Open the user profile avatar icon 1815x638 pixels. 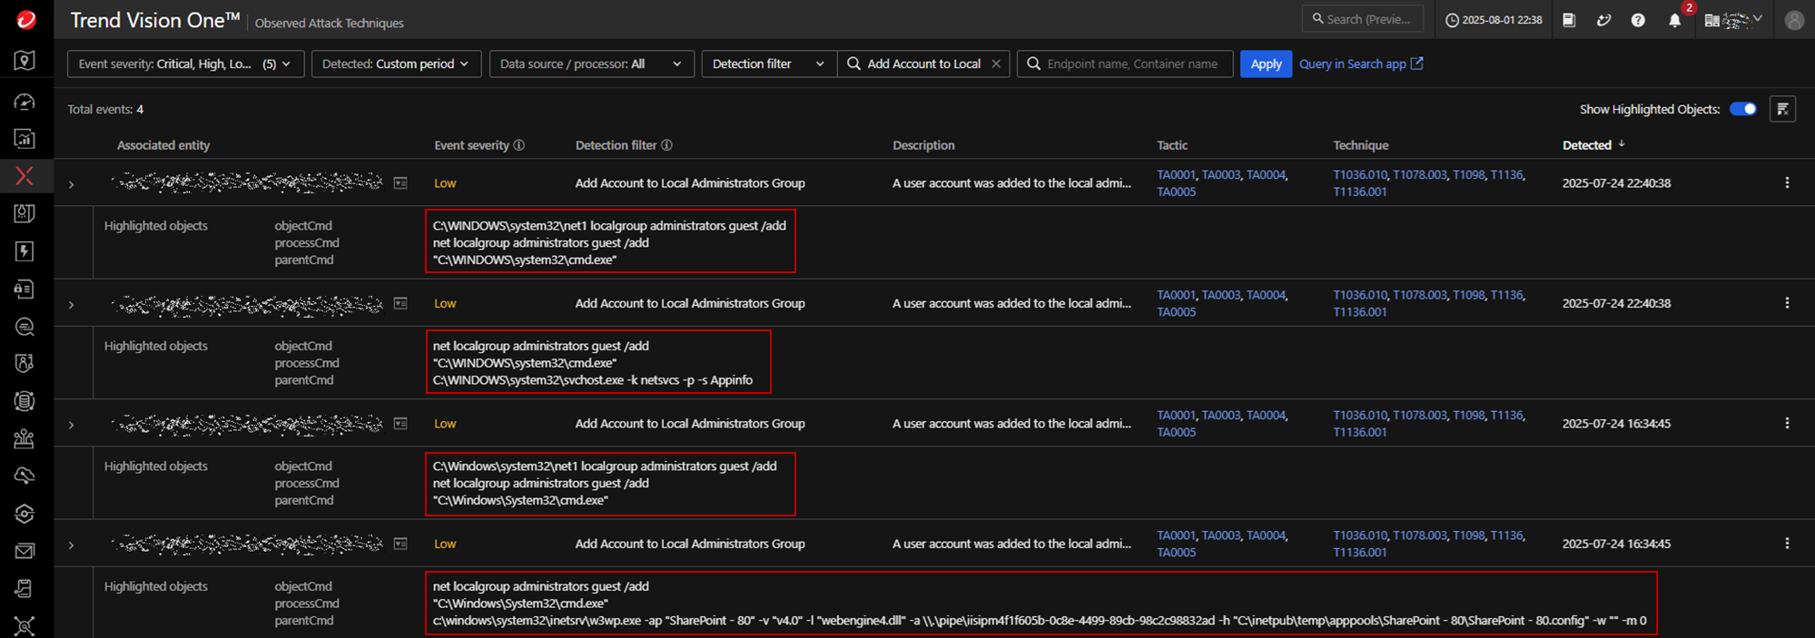point(1794,20)
